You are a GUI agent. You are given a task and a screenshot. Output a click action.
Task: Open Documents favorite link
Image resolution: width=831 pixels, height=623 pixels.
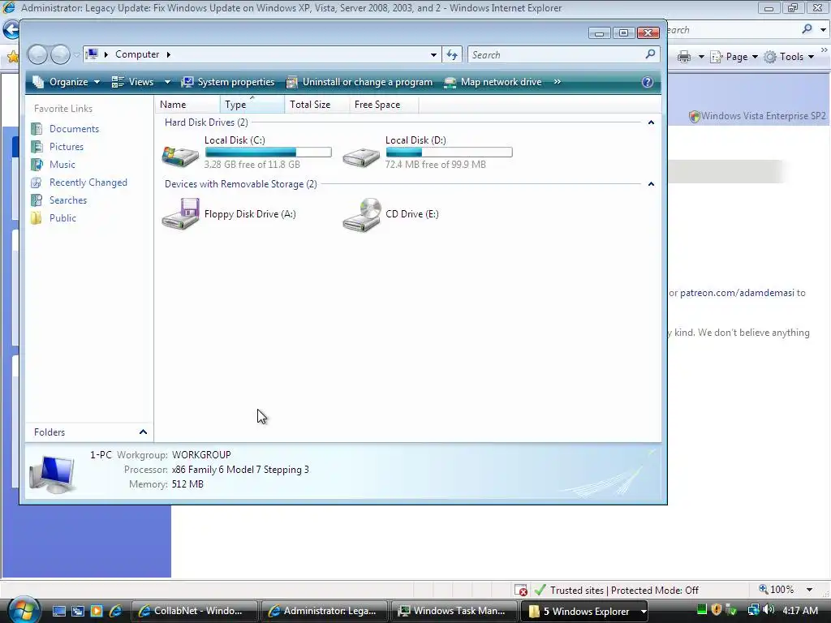tap(74, 129)
